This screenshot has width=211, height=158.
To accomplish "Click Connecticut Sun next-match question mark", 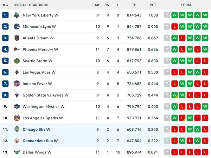I will coord(167,141).
